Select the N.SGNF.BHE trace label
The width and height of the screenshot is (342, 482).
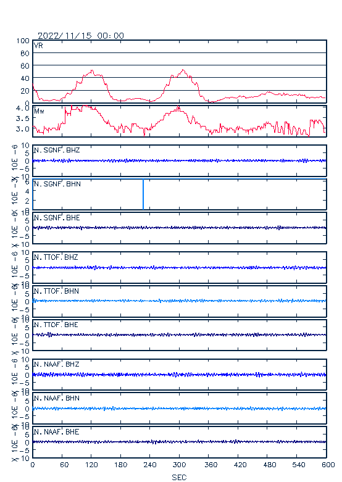point(57,218)
